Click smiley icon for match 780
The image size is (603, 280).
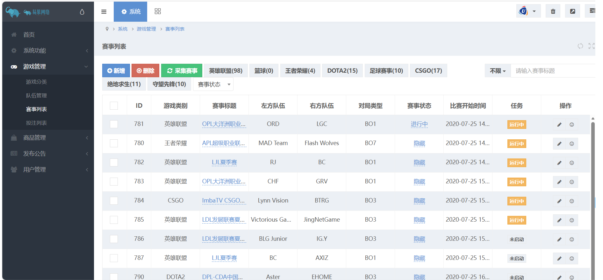coord(572,144)
